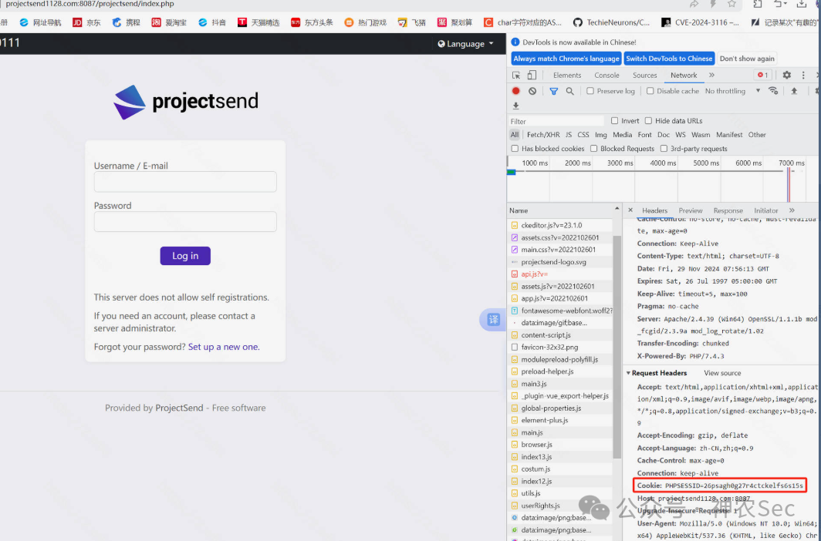The image size is (821, 541).
Task: Show more request detail tabs
Action: [792, 210]
